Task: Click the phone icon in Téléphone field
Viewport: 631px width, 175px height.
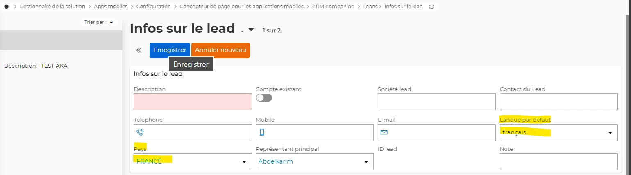Action: point(140,132)
